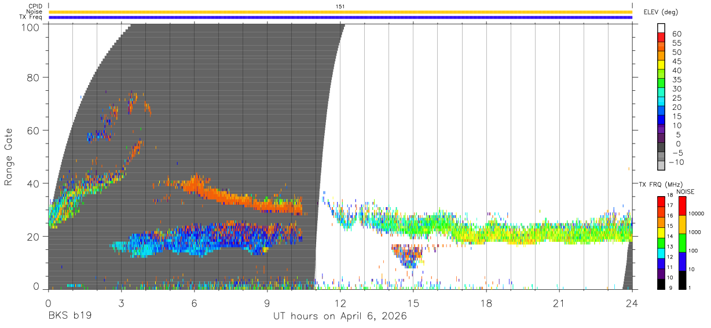Pick the light gray bottom ELEV segment
Image resolution: width=711 pixels, height=328 pixels.
(661, 166)
